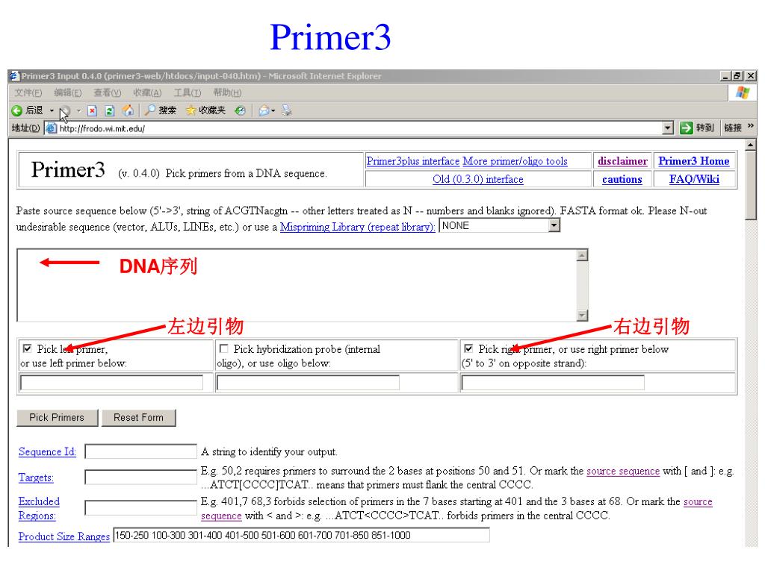Open the More primer/oligo tools link
The width and height of the screenshot is (765, 573).
(515, 161)
